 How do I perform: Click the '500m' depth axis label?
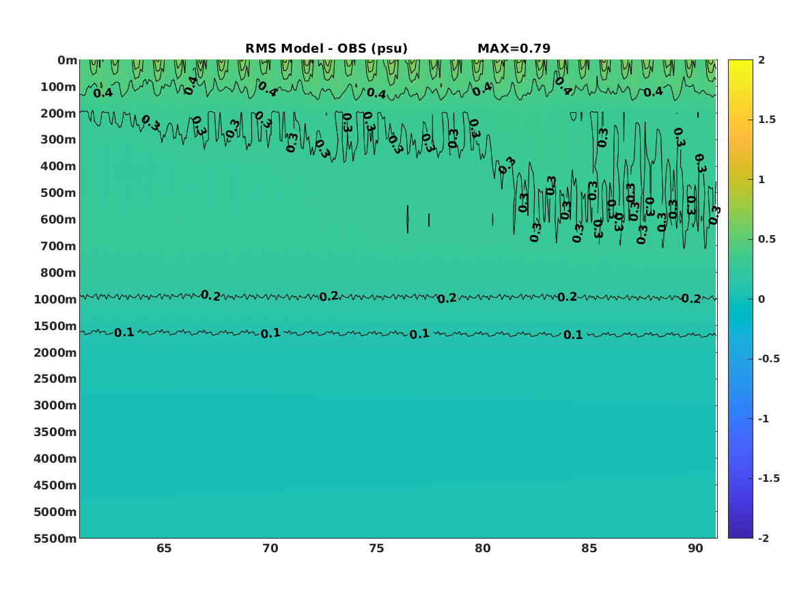pos(59,193)
